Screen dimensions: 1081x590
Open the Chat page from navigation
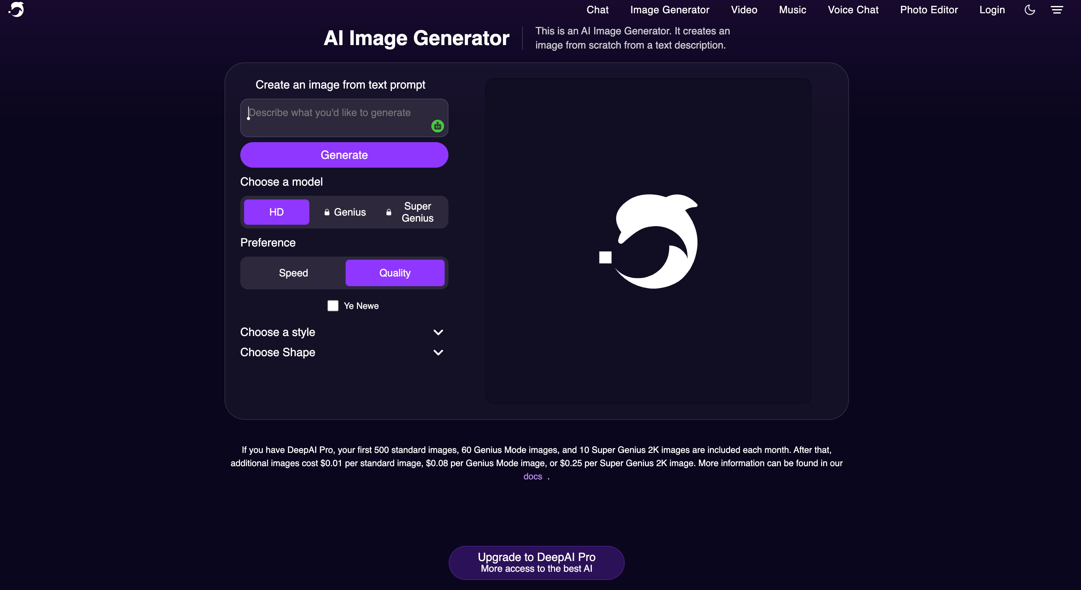597,10
